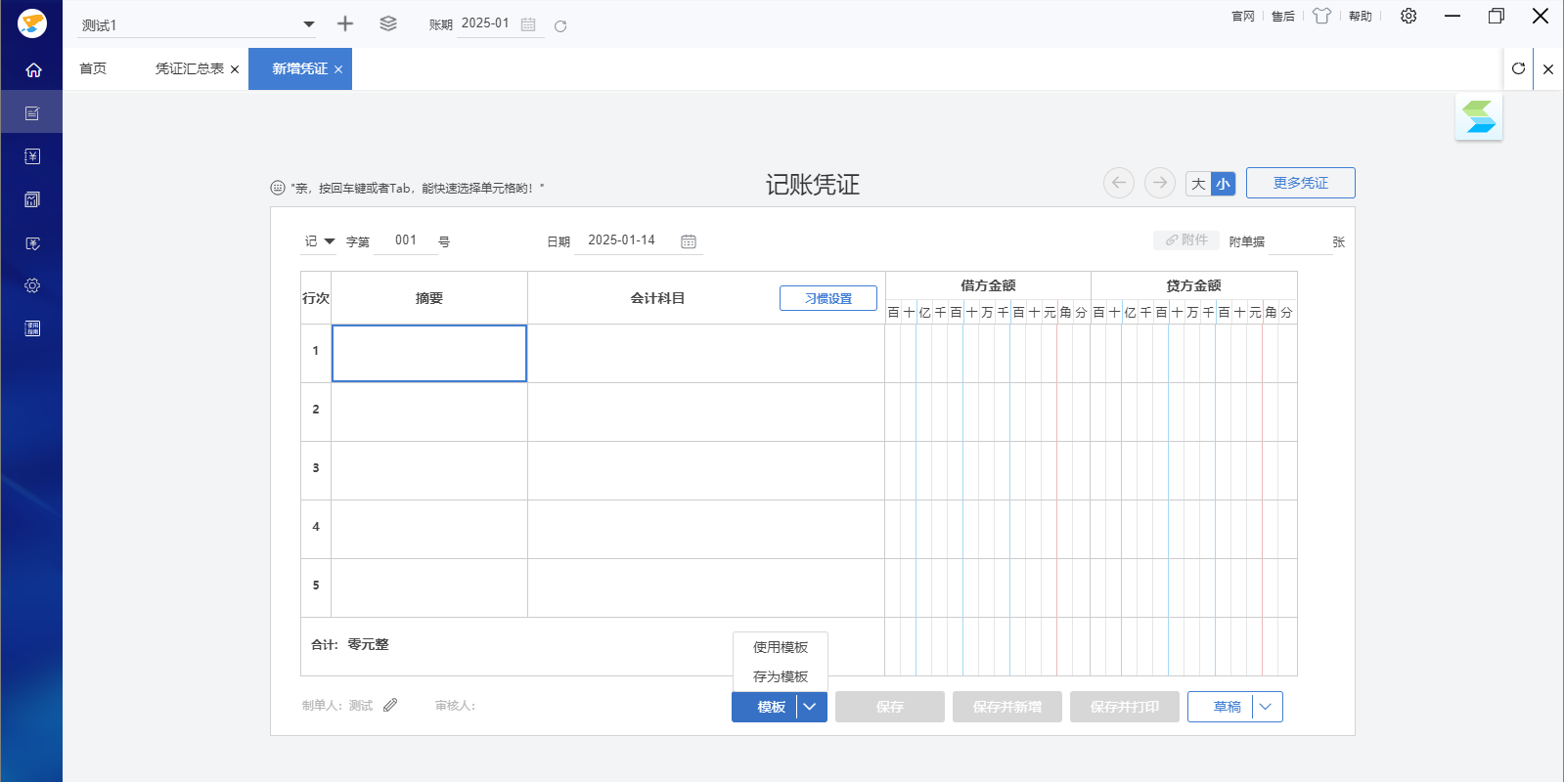Open the yen invoice check icon in sidebar
This screenshot has width=1564, height=782.
[x=32, y=243]
